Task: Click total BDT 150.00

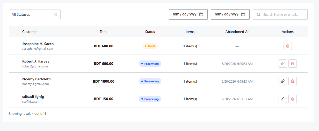Action: (x=104, y=99)
